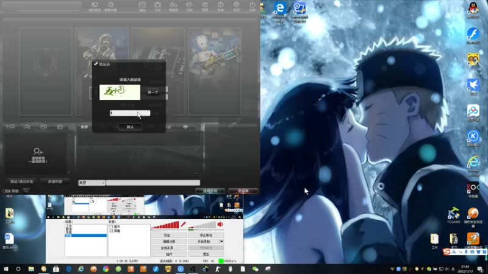Viewport: 488px width, 274px height.
Task: Click the exit button in streaming window
Action: tap(206, 254)
